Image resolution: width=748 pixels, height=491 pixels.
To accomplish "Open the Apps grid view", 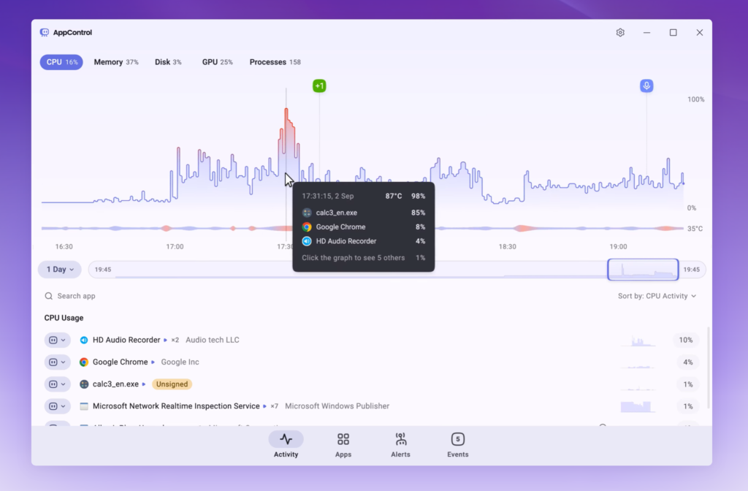I will pos(343,439).
